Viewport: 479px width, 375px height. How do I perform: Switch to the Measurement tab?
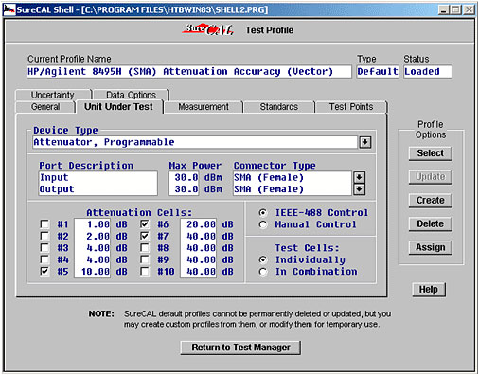coord(204,107)
